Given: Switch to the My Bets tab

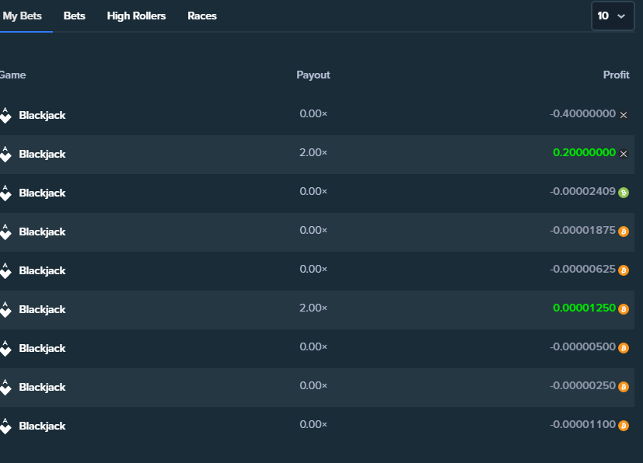Looking at the screenshot, I should [23, 16].
